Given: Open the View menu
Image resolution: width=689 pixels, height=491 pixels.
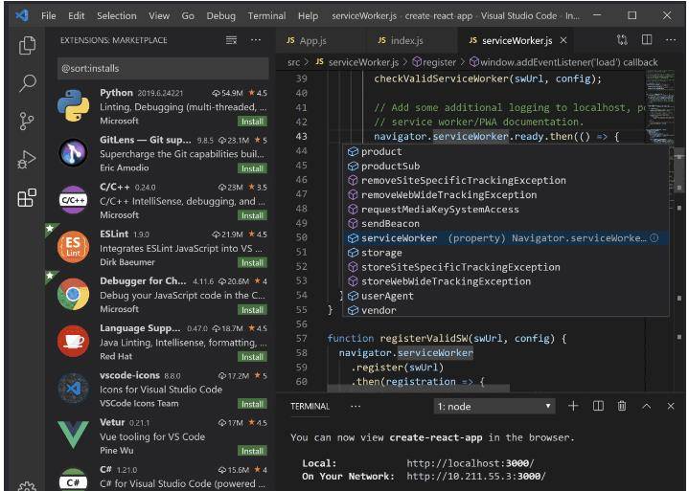Looking at the screenshot, I should (159, 16).
